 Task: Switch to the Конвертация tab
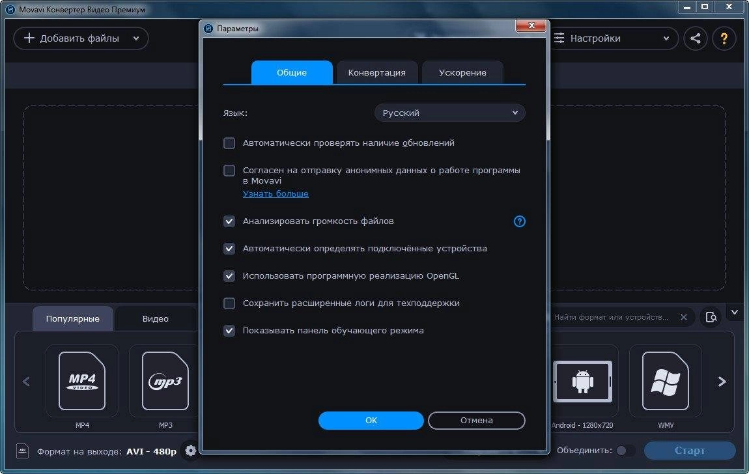point(377,72)
